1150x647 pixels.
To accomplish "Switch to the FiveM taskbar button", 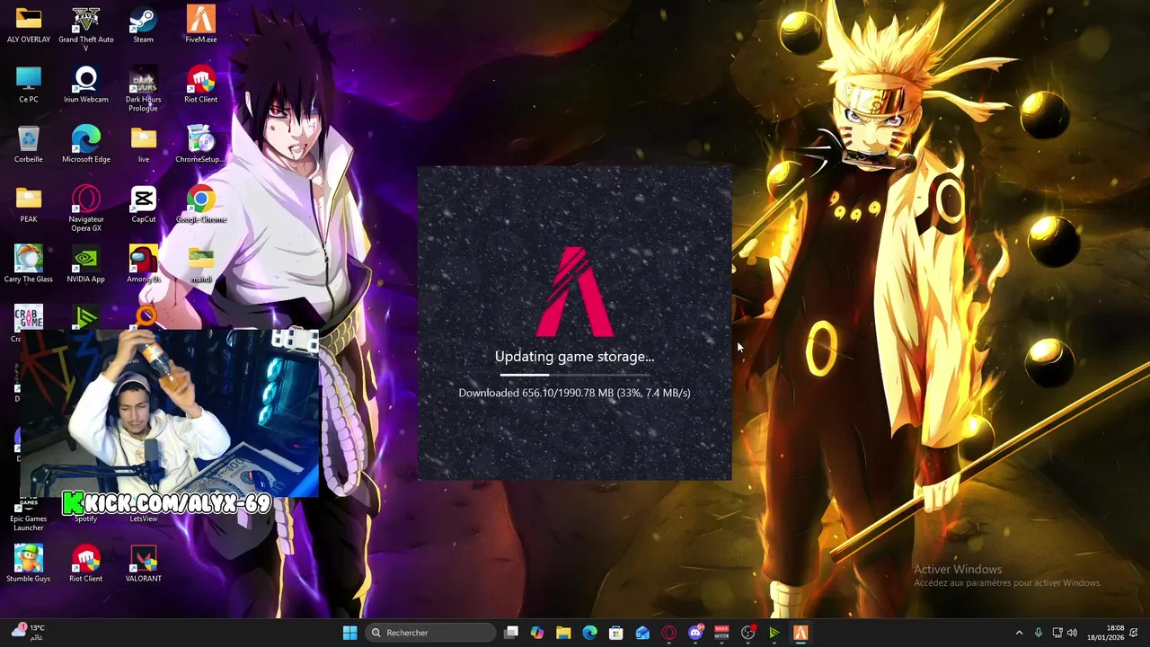I will (x=801, y=633).
